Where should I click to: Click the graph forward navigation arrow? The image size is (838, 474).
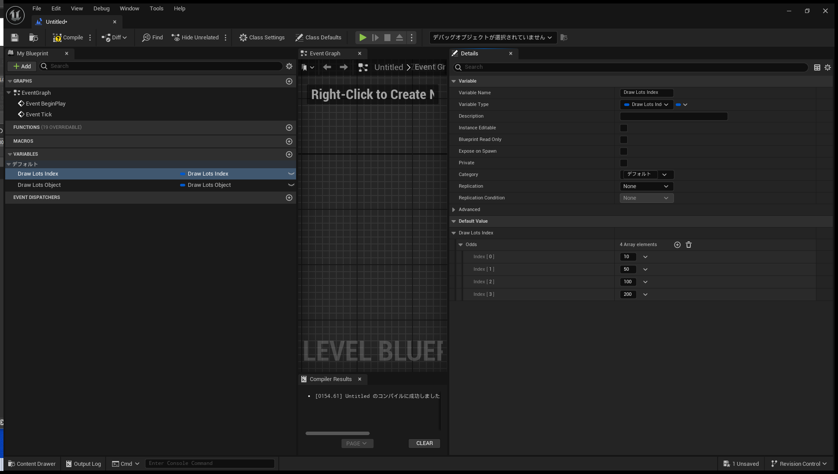pyautogui.click(x=344, y=67)
